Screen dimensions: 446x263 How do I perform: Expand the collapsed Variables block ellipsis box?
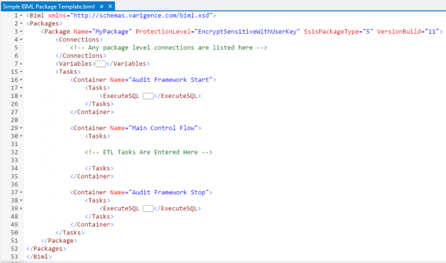[x=100, y=64]
